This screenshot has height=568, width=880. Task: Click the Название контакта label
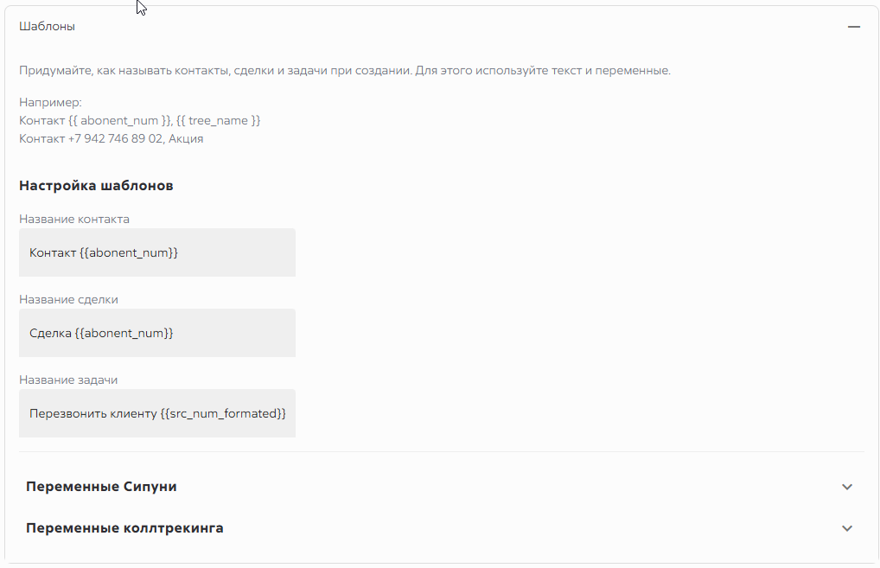tap(74, 219)
